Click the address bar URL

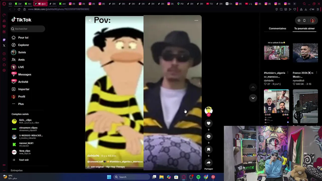point(59,9)
